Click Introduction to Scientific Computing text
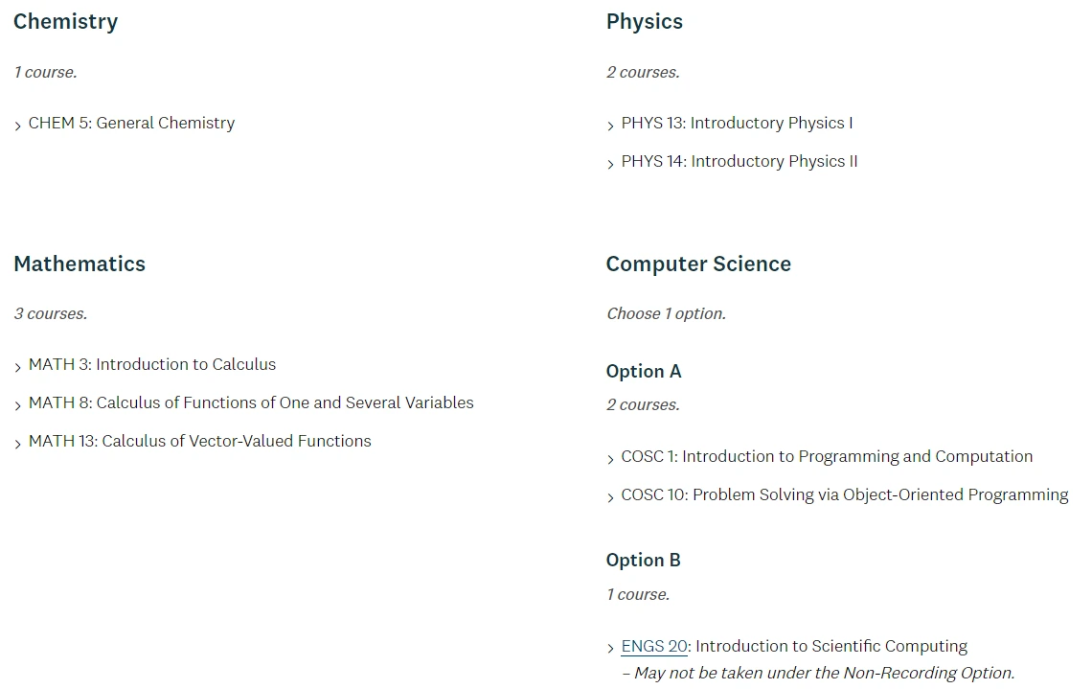The height and width of the screenshot is (689, 1092). tap(831, 647)
